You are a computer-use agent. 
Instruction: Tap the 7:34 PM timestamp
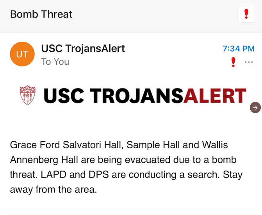pos(239,48)
